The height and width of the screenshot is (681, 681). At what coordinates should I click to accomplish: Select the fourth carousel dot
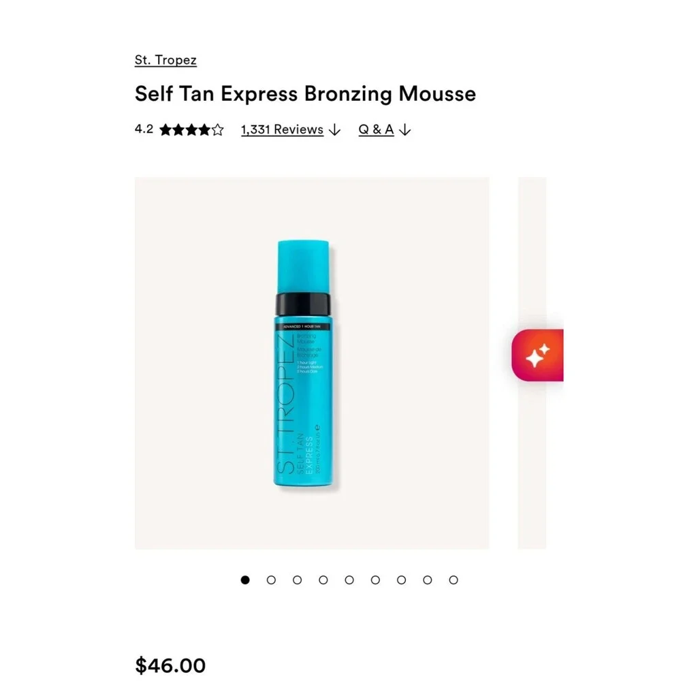click(x=323, y=580)
